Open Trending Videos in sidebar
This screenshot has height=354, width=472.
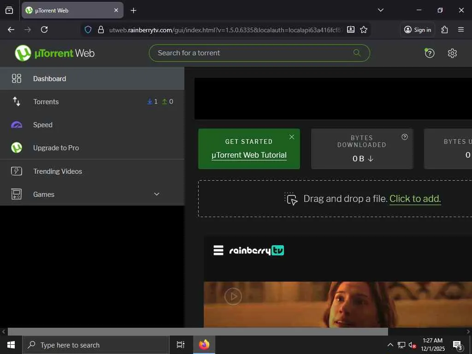[92, 171]
